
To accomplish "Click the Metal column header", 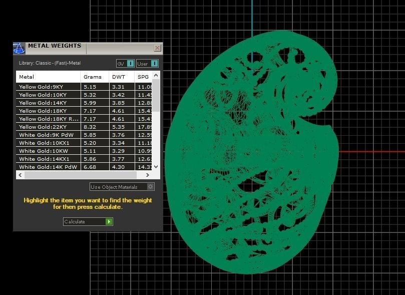I will click(48, 77).
